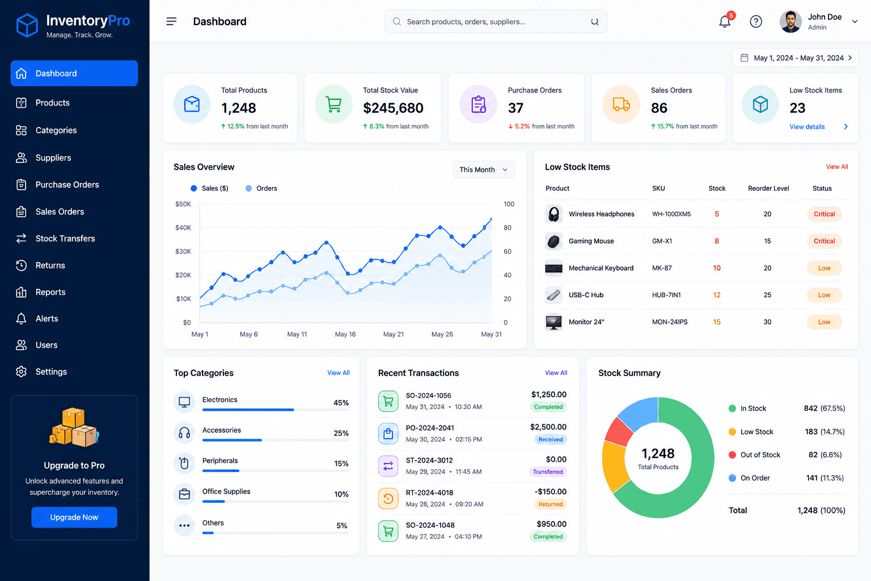Open John Doe's avatar picture

point(790,22)
